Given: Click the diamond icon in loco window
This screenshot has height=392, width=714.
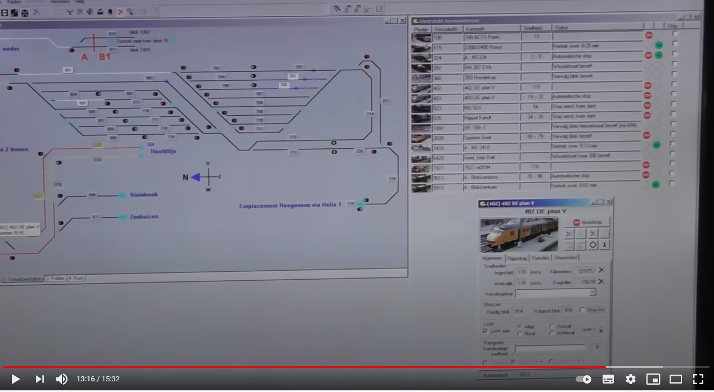Looking at the screenshot, I should (x=593, y=245).
